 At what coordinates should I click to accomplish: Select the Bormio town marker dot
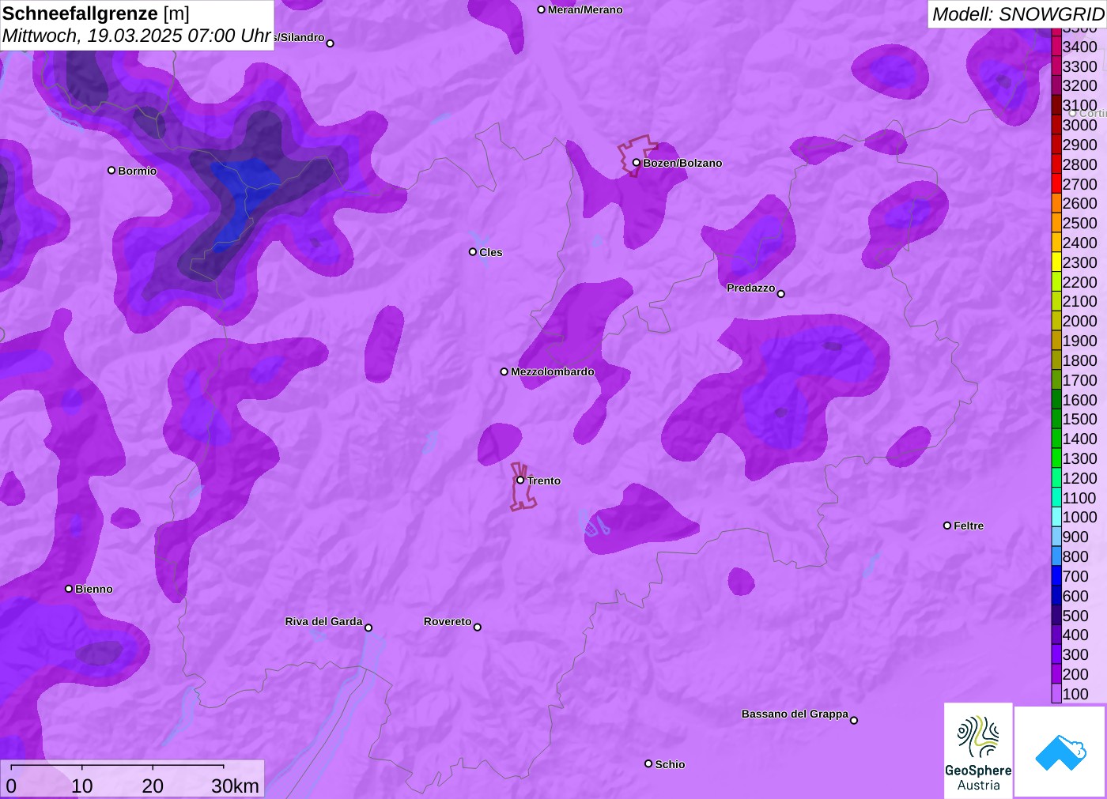[x=111, y=170]
